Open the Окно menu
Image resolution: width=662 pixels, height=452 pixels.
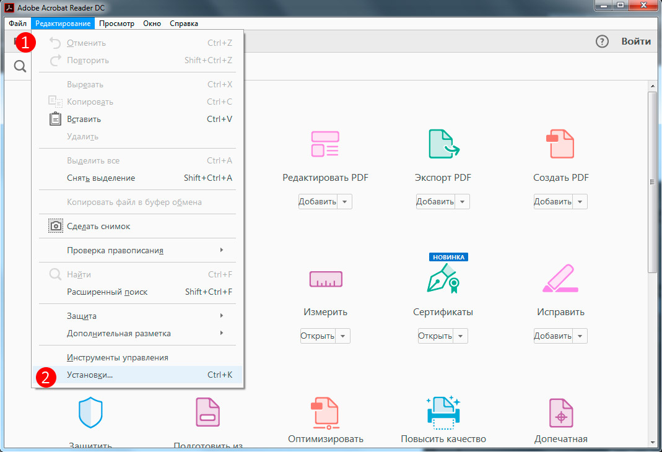[152, 24]
